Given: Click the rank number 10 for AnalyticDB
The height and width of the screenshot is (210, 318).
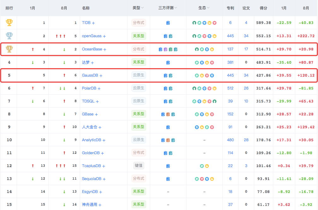Looking at the screenshot, I should [x=9, y=140].
